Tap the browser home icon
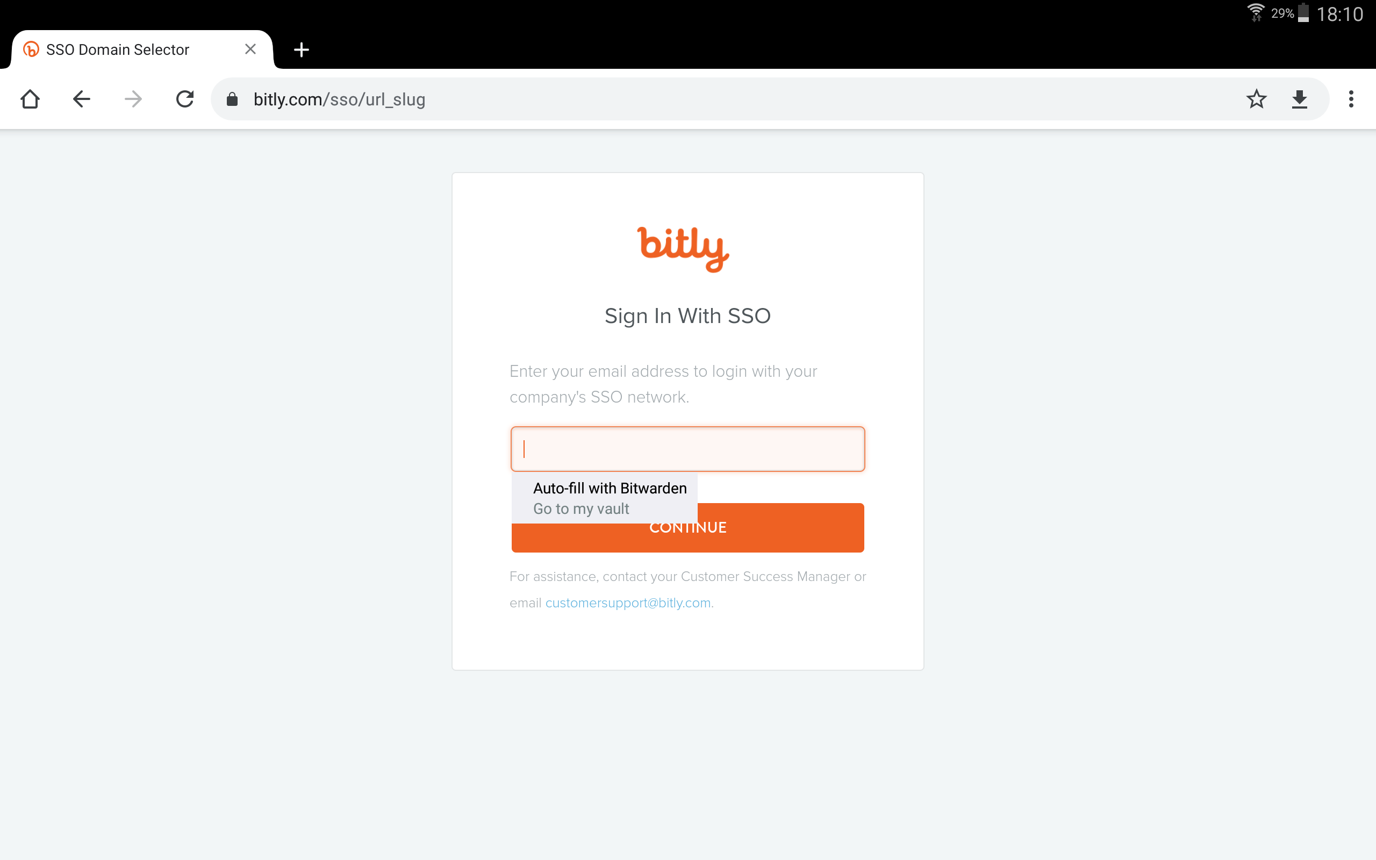The image size is (1376, 860). click(x=30, y=99)
